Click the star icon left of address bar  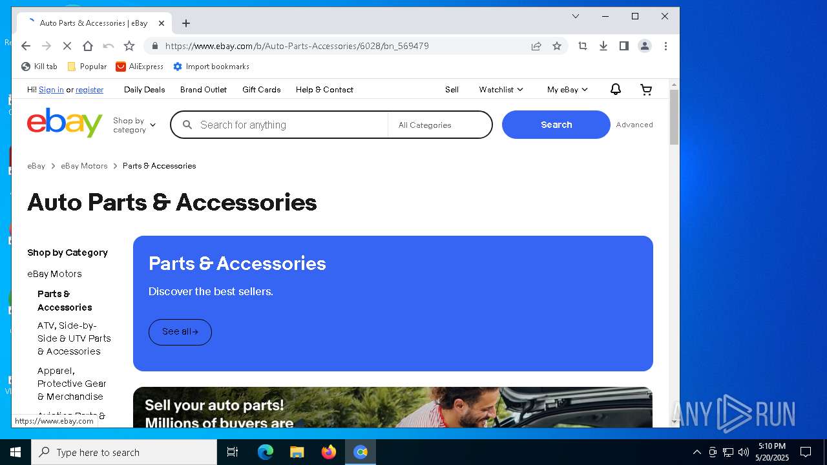point(129,46)
